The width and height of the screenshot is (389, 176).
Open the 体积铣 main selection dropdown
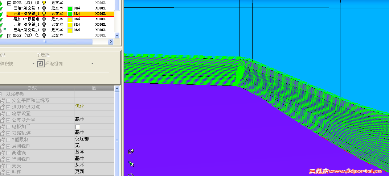click(33, 64)
